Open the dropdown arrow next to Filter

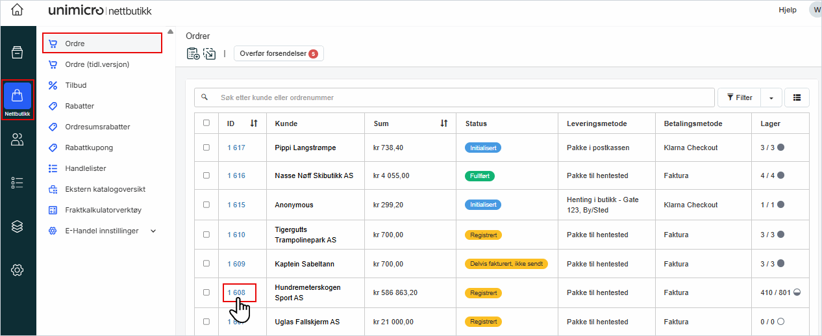[771, 98]
